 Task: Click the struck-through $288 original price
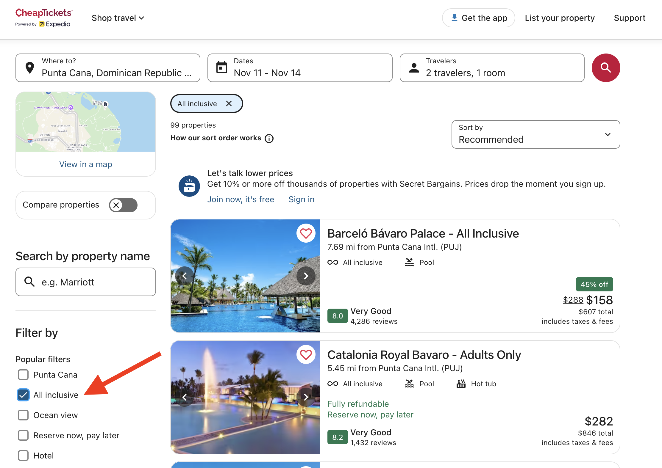[573, 300]
